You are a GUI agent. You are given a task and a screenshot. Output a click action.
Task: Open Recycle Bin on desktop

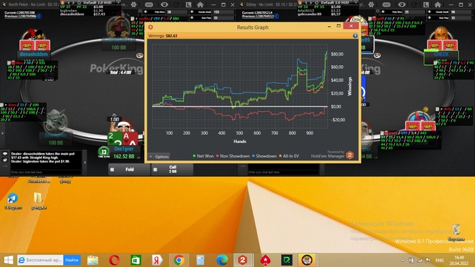point(456,232)
